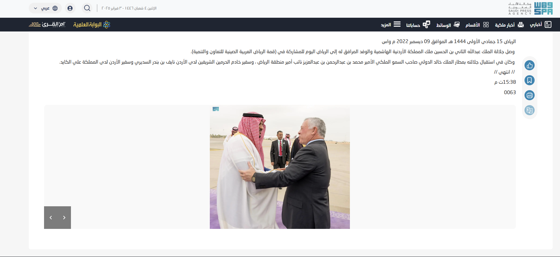Open the user account profile icon
The image size is (560, 257).
pyautogui.click(x=70, y=8)
